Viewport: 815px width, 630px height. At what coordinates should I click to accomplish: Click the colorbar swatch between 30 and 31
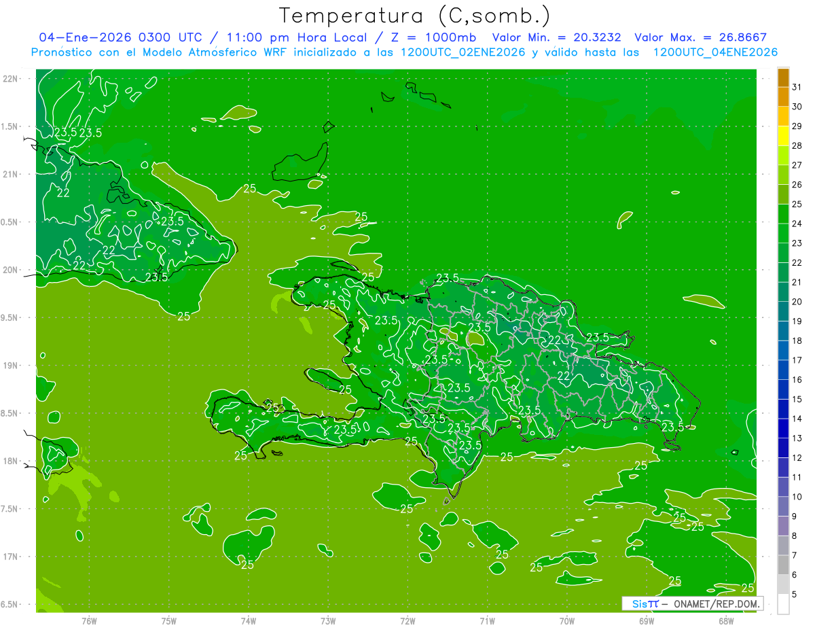coord(783,97)
